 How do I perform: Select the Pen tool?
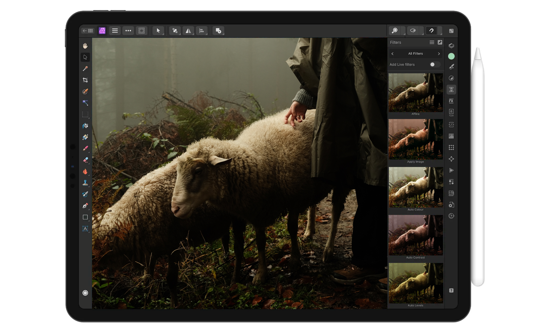tap(85, 206)
